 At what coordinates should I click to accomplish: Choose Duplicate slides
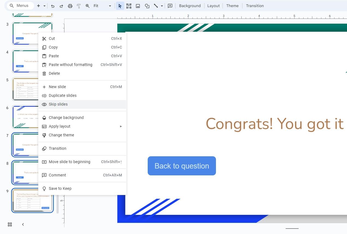tap(82, 95)
